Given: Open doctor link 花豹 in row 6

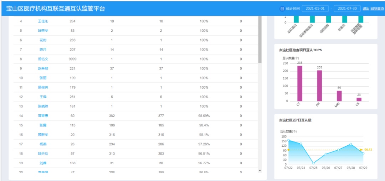Looking at the screenshot, I should tap(43, 40).
